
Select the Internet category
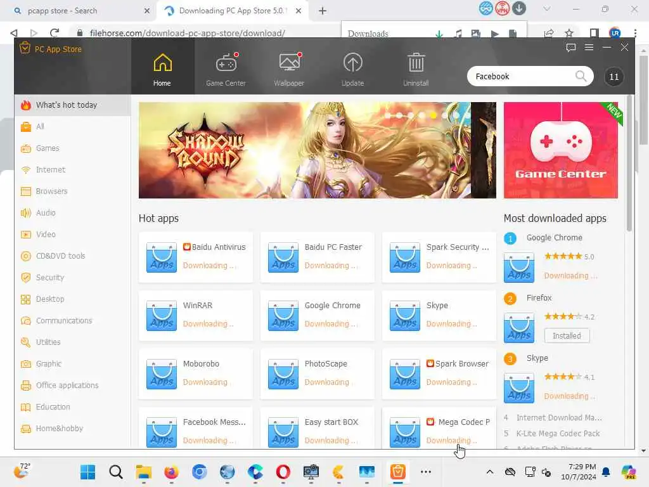72,170
